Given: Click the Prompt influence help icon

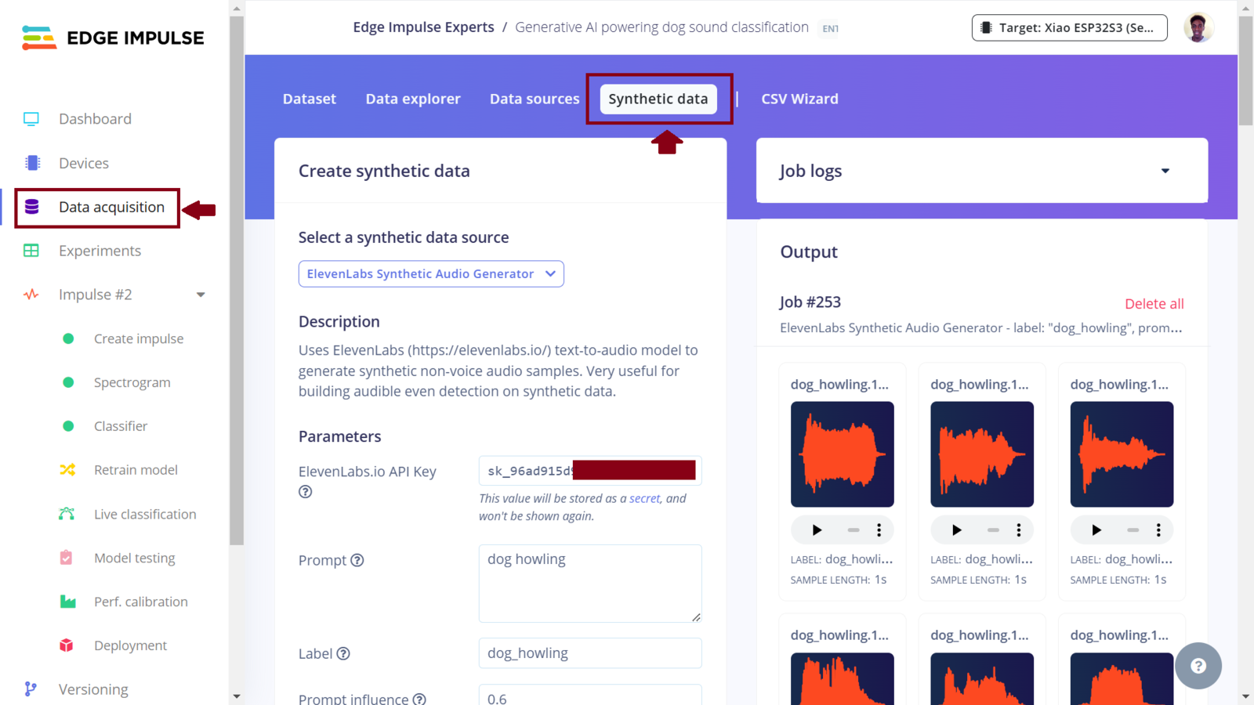Looking at the screenshot, I should (x=419, y=699).
